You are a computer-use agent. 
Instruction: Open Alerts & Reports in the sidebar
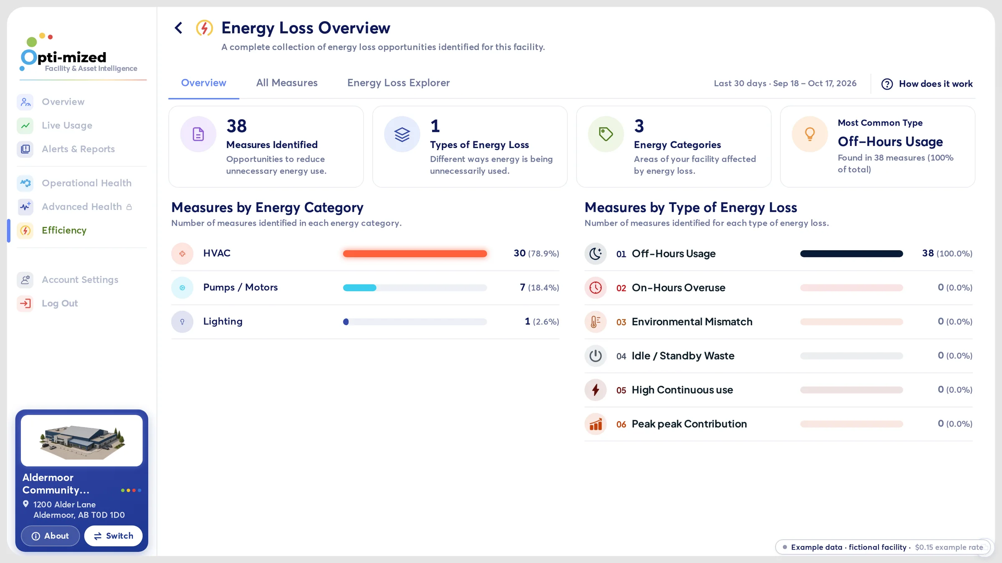pyautogui.click(x=78, y=149)
